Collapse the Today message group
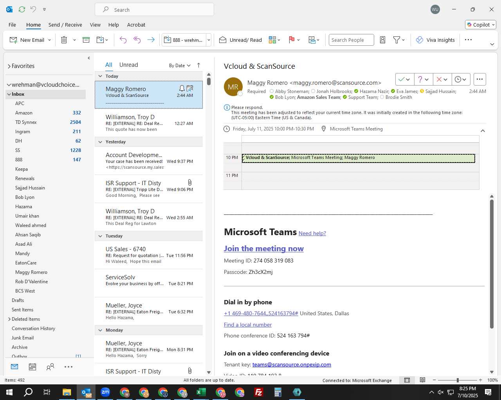This screenshot has height=400, width=501. point(100,76)
